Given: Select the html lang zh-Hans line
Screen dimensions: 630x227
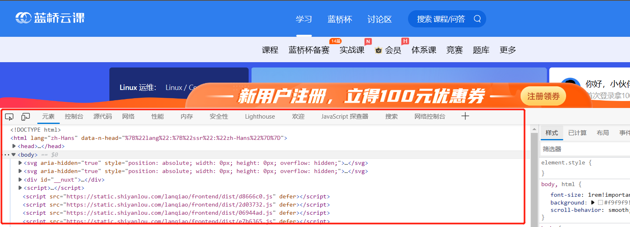Looking at the screenshot, I should pyautogui.click(x=149, y=138).
